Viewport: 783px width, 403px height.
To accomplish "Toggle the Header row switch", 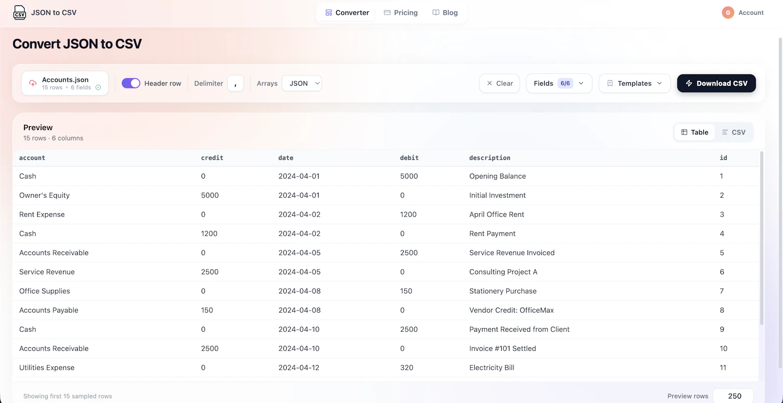I will 131,83.
